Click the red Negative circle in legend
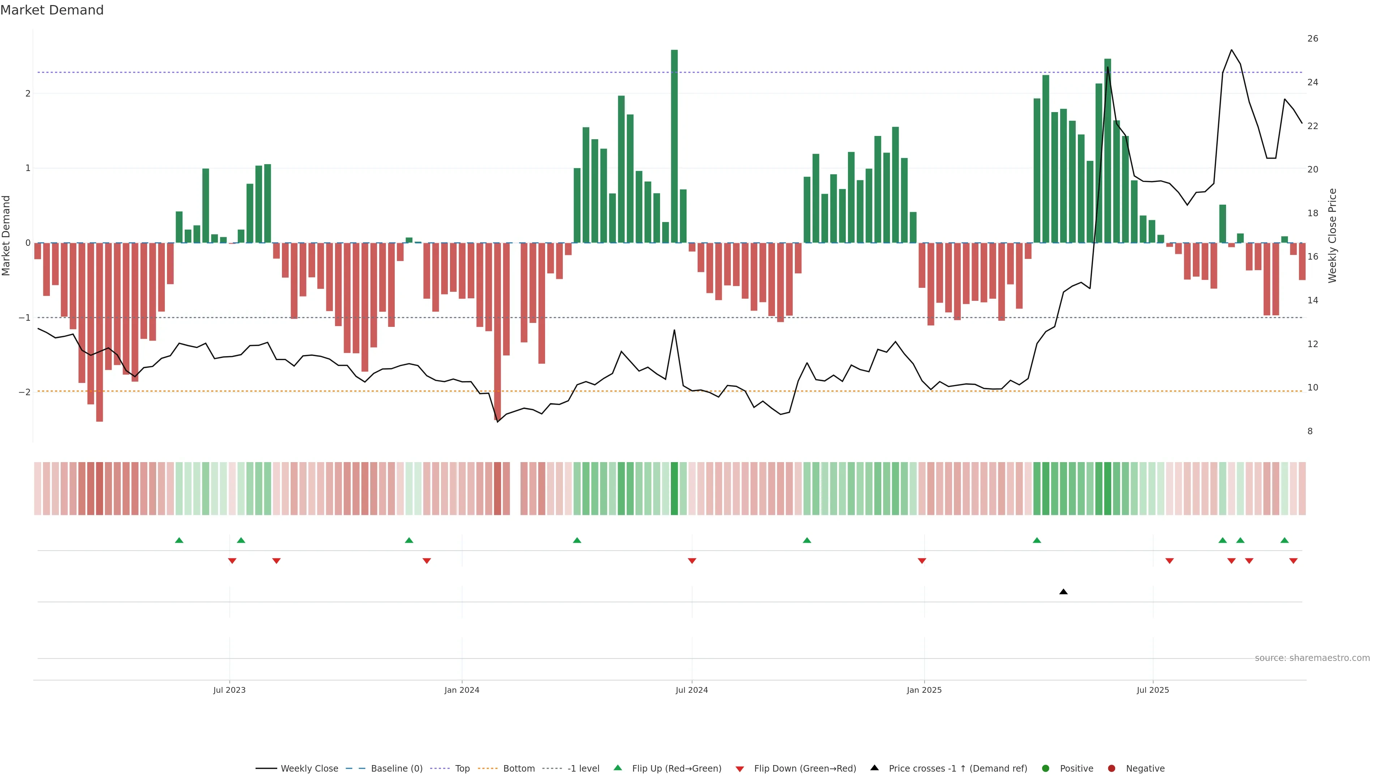The image size is (1388, 781). (x=1111, y=768)
